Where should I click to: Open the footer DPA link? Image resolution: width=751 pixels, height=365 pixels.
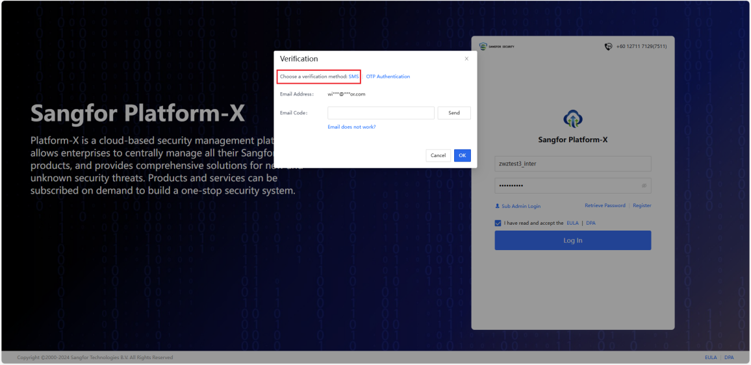(x=729, y=357)
